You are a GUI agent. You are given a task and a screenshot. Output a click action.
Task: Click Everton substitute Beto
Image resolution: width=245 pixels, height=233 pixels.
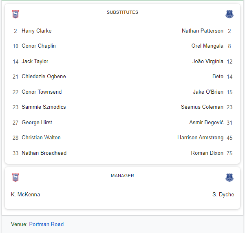tap(218, 77)
